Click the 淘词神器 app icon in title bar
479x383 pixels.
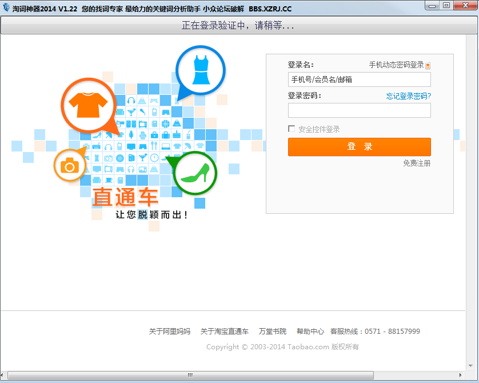pyautogui.click(x=6, y=9)
